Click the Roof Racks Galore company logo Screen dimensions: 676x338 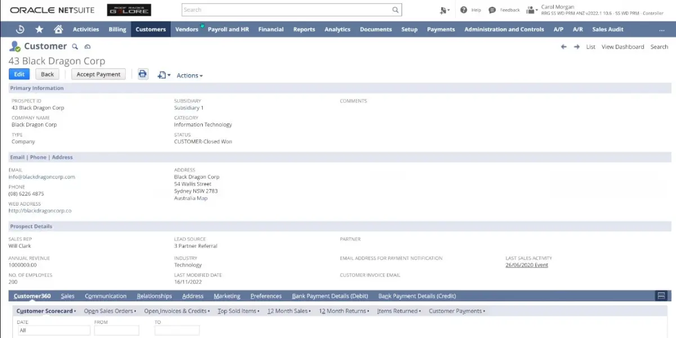pos(129,10)
